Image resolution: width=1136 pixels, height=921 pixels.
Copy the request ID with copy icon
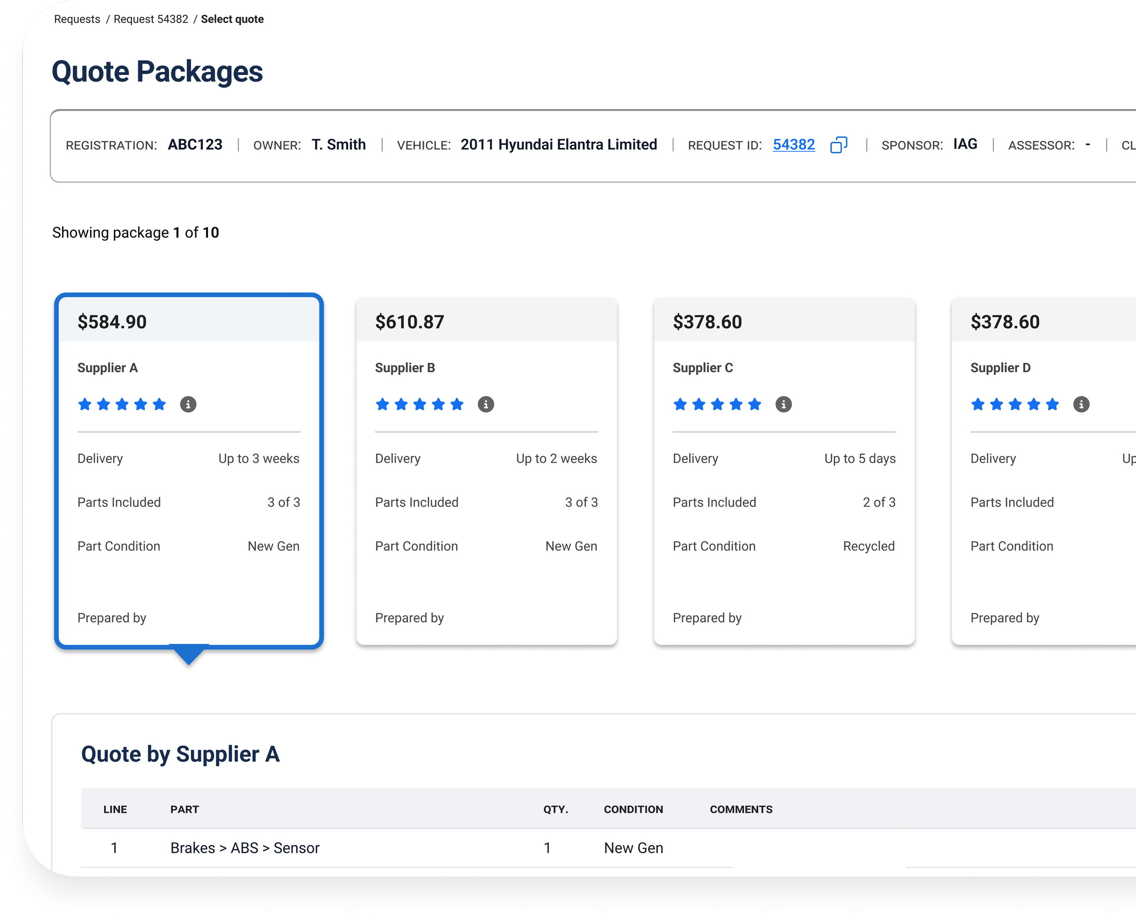[x=838, y=145]
